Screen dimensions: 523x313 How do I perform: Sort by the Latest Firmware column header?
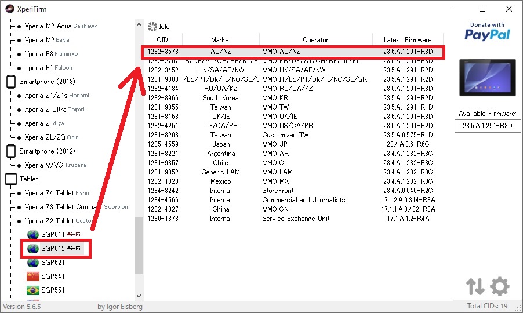pos(408,40)
